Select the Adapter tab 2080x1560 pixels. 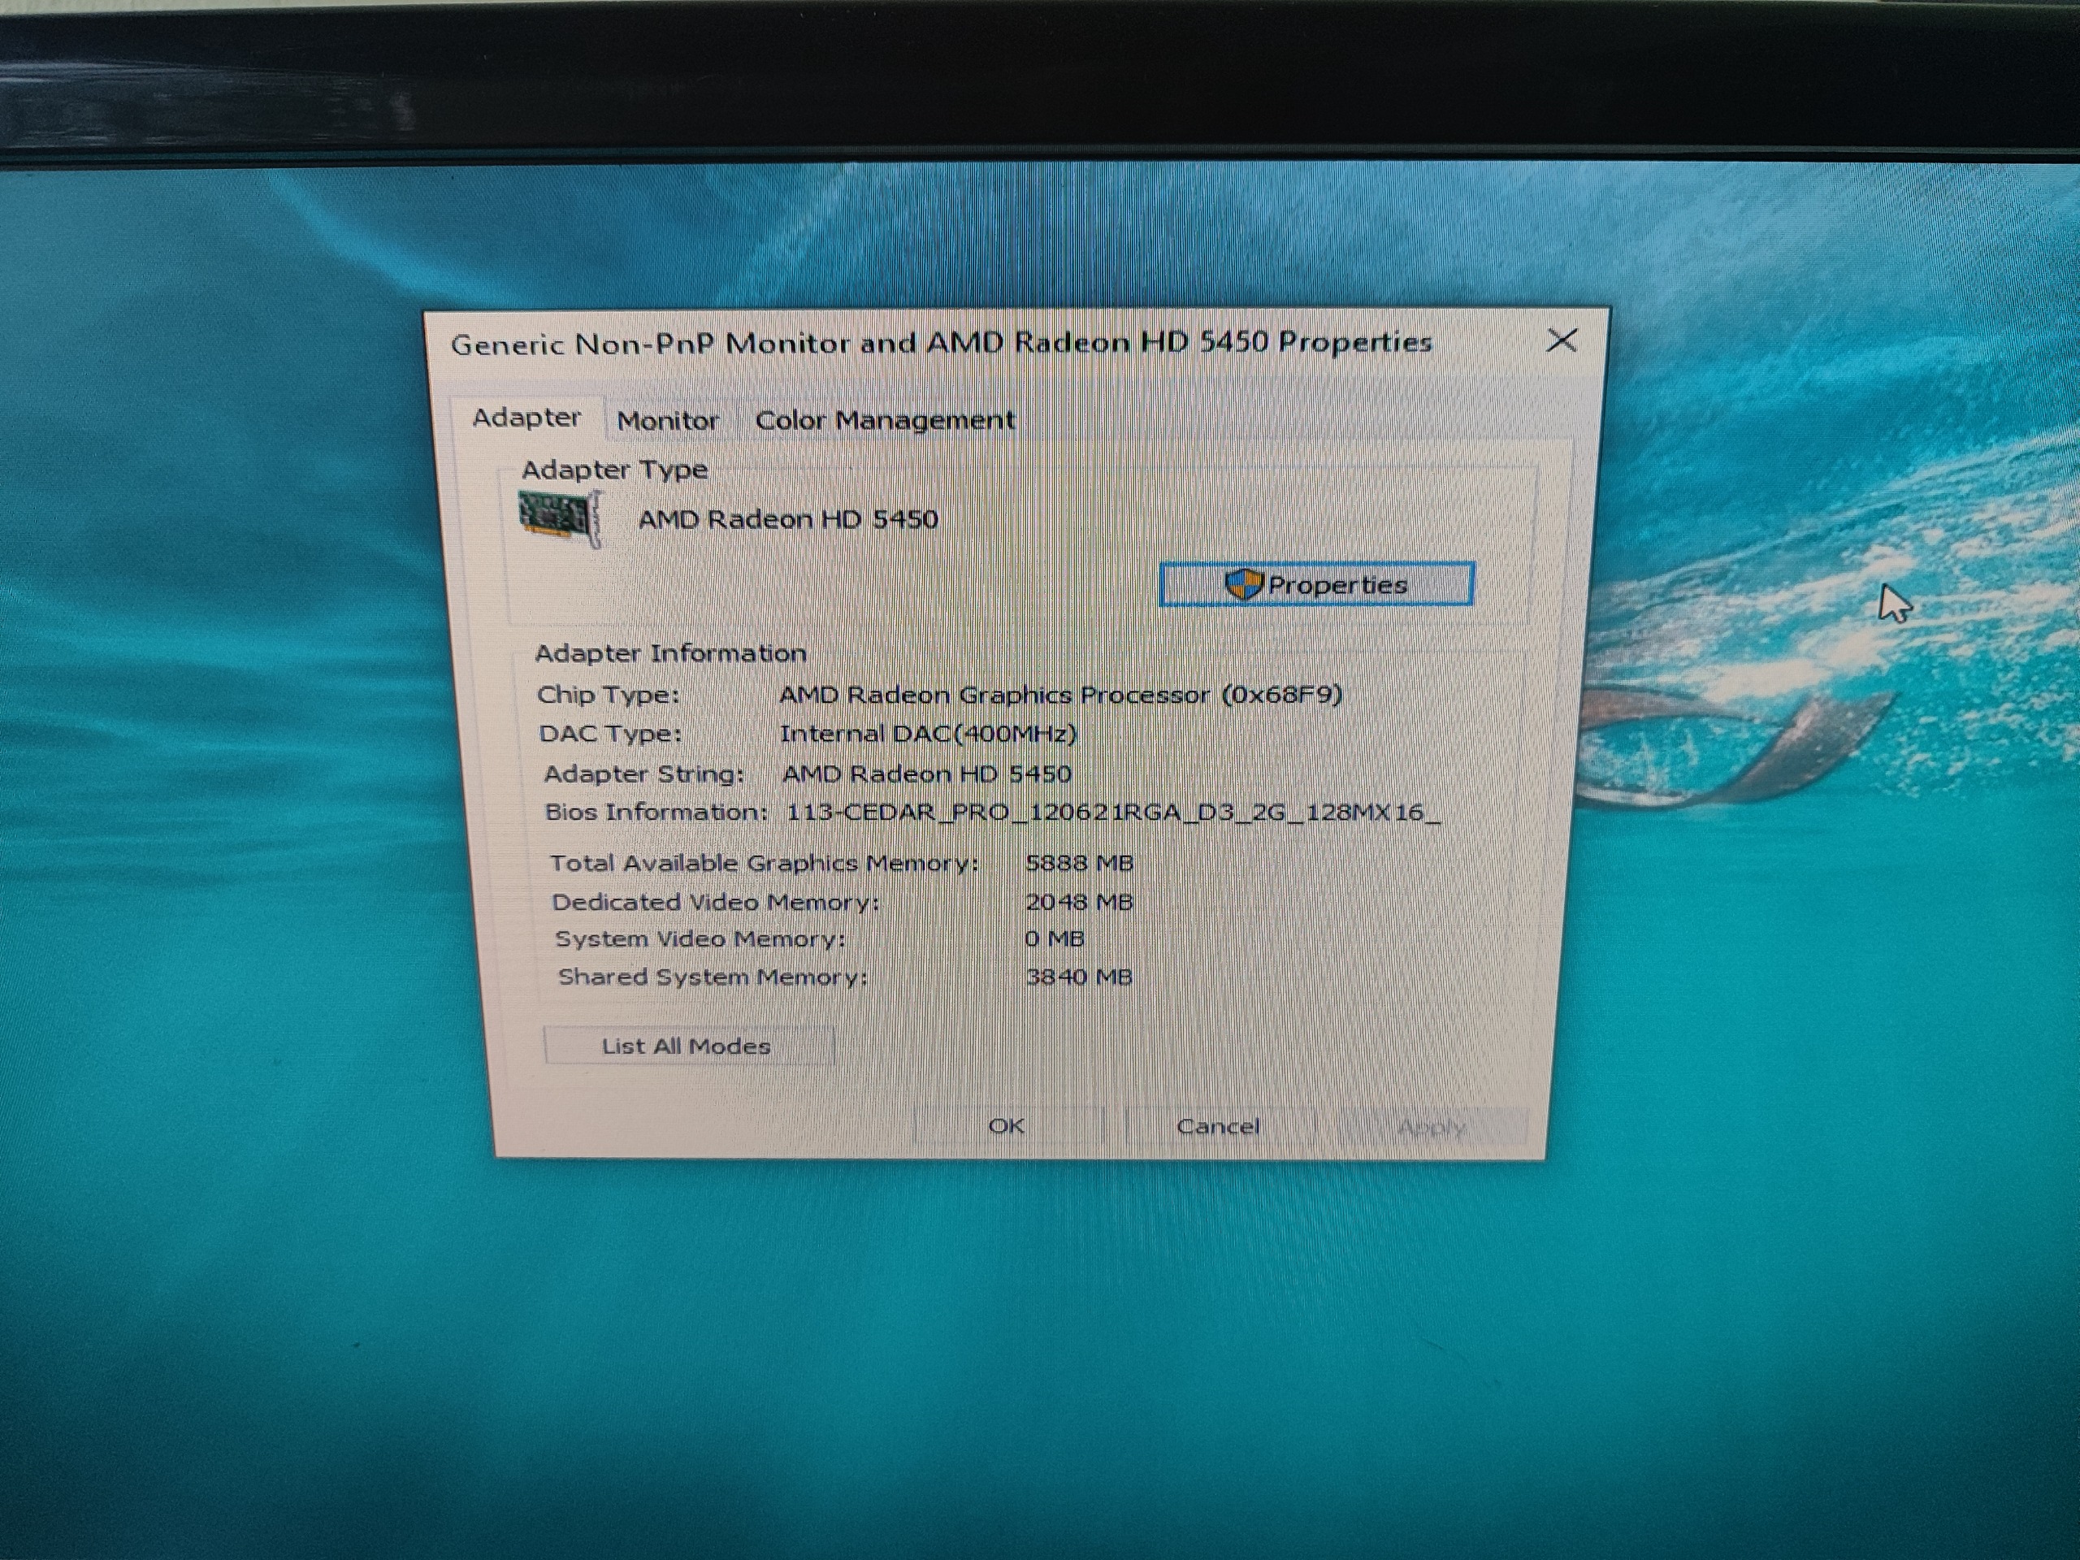pos(526,418)
